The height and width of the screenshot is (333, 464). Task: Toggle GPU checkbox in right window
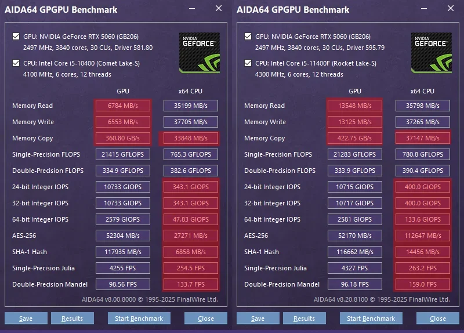[x=248, y=37]
